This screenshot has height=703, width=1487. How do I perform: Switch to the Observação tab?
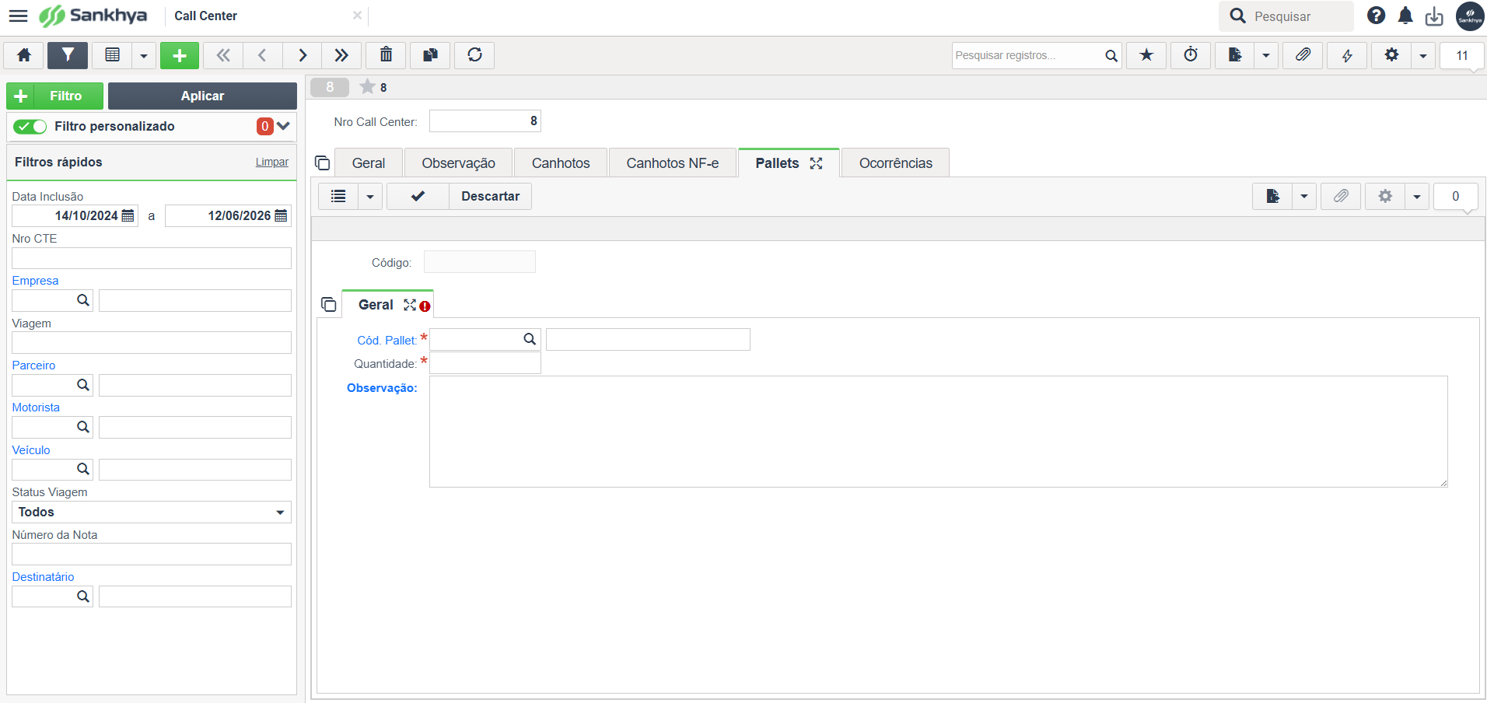click(x=458, y=163)
